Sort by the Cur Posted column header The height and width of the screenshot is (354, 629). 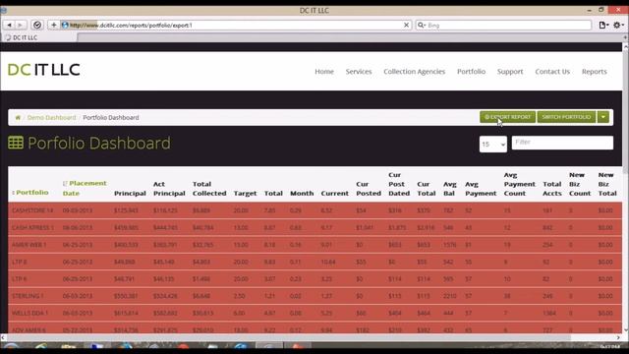tap(369, 188)
